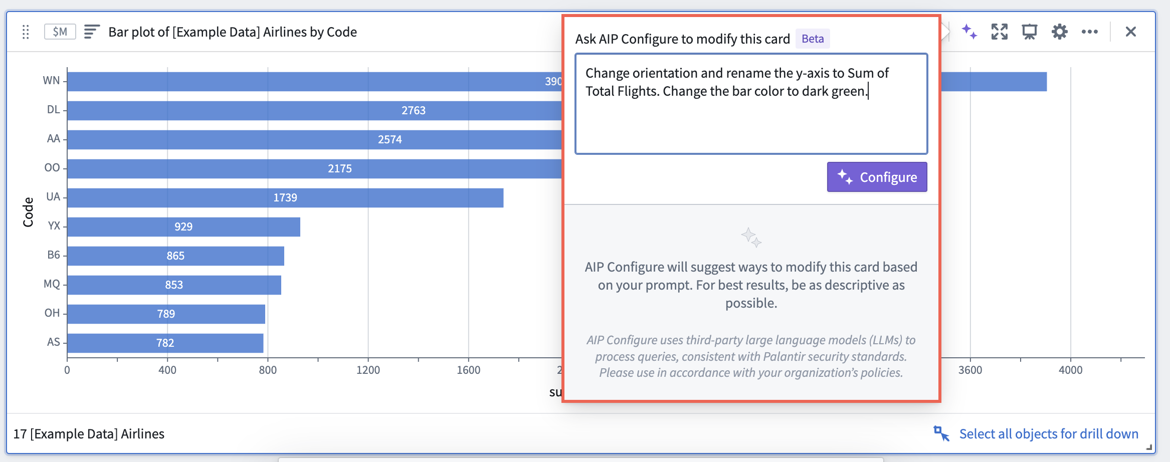Expand the card to full screen
Image resolution: width=1170 pixels, height=462 pixels.
point(1000,32)
